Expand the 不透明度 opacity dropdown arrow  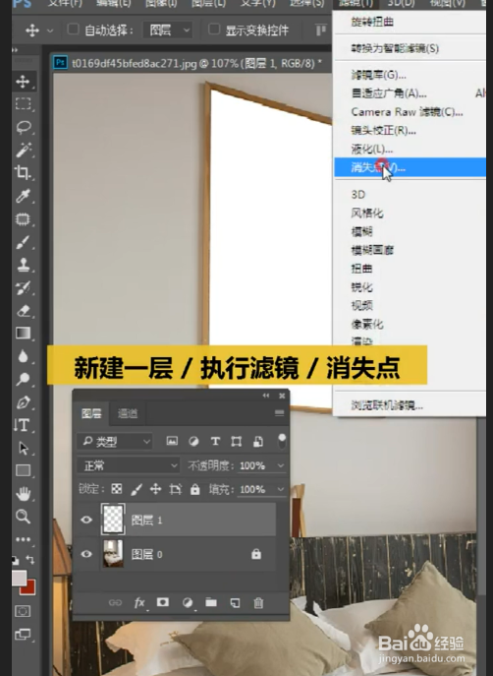281,465
